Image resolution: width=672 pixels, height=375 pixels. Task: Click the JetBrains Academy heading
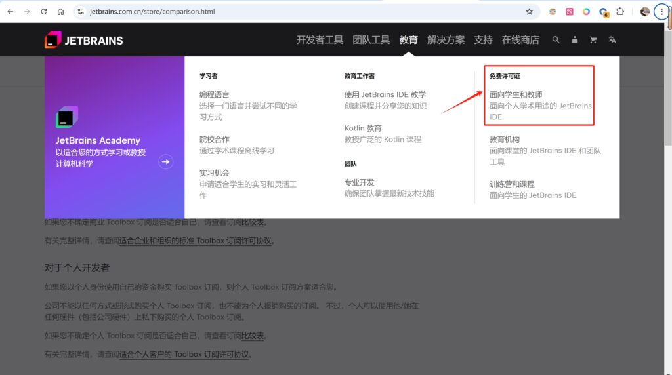coord(98,140)
